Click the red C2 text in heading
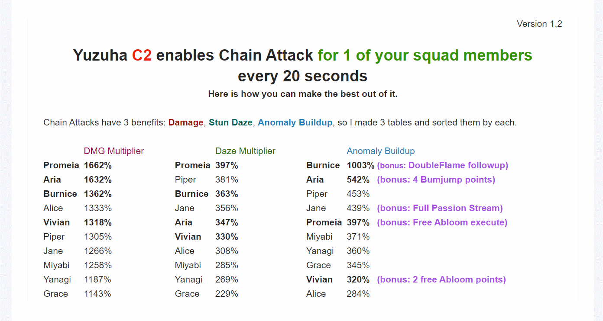 pyautogui.click(x=142, y=55)
